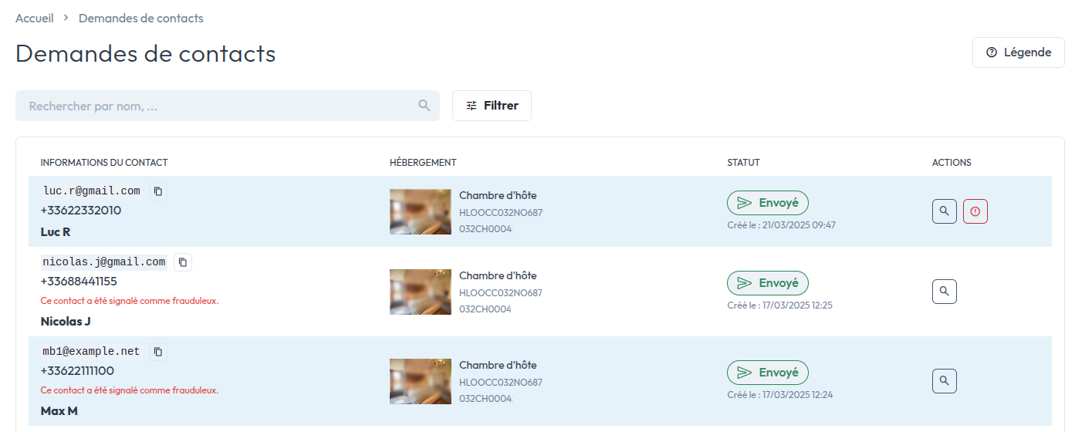Click accommodation thumbnail in Max M row
Screen dimensions: 1075x432
421,381
